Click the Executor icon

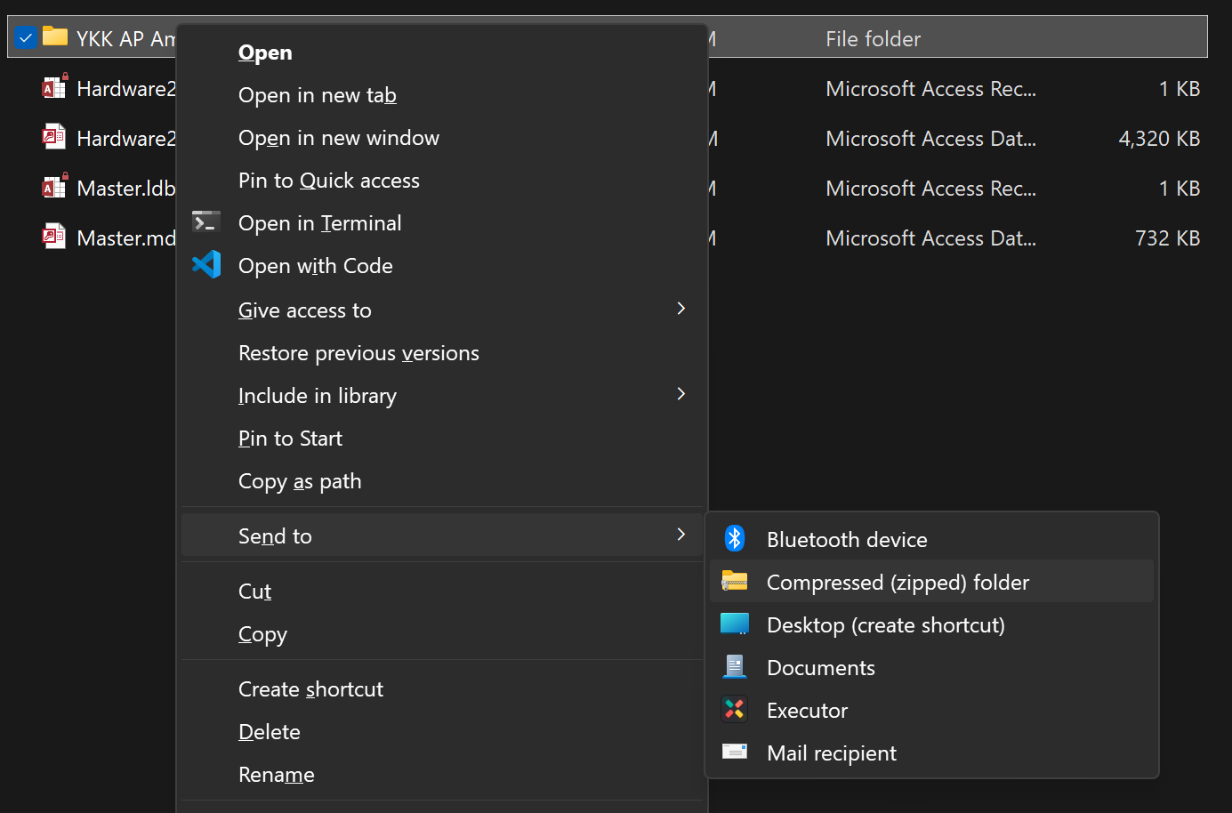(735, 709)
